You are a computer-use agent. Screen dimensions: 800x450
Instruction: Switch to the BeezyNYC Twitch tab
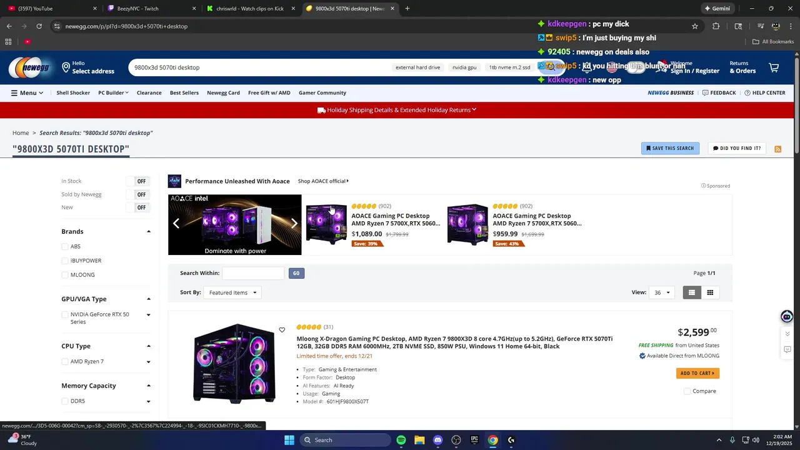tap(151, 9)
